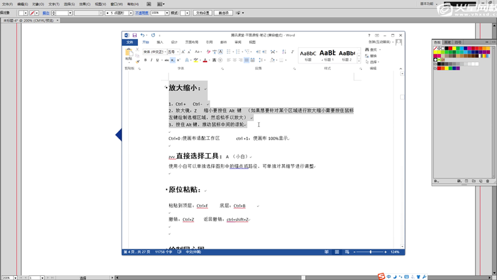Toggle Bold formatting in Word ribbon
The image size is (497, 280).
pyautogui.click(x=146, y=60)
